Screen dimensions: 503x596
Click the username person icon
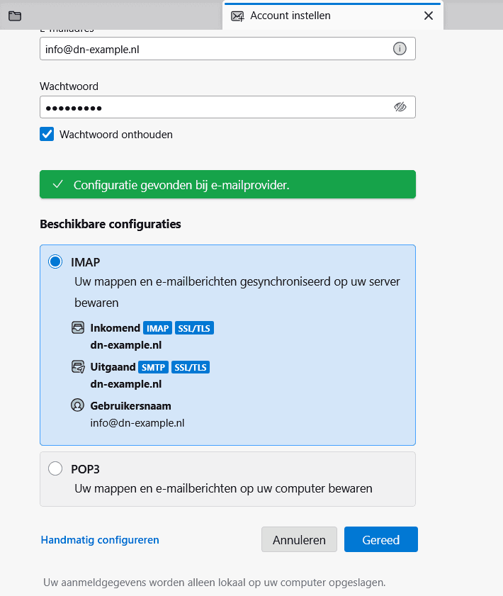78,406
